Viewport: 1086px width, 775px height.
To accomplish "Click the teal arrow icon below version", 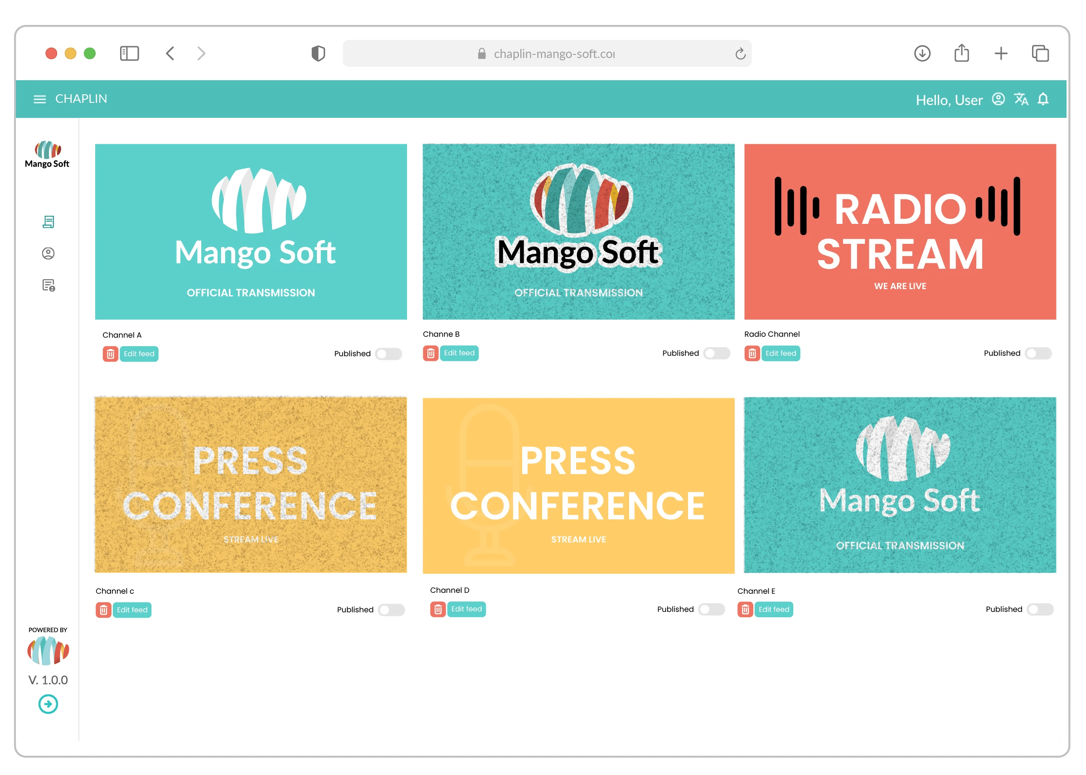I will tap(48, 704).
